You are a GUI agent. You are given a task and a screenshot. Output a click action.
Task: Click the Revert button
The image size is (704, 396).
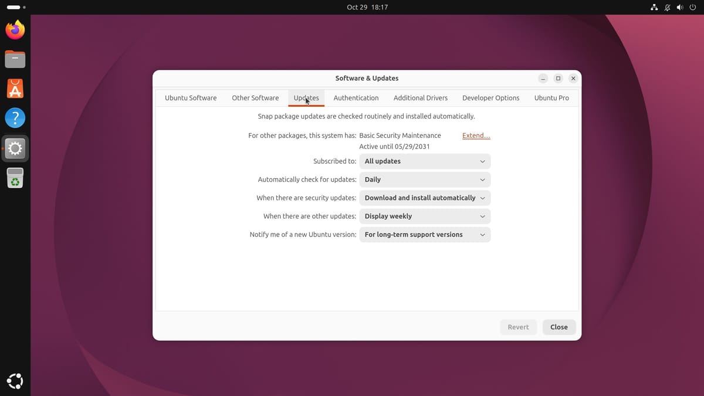tap(519, 327)
